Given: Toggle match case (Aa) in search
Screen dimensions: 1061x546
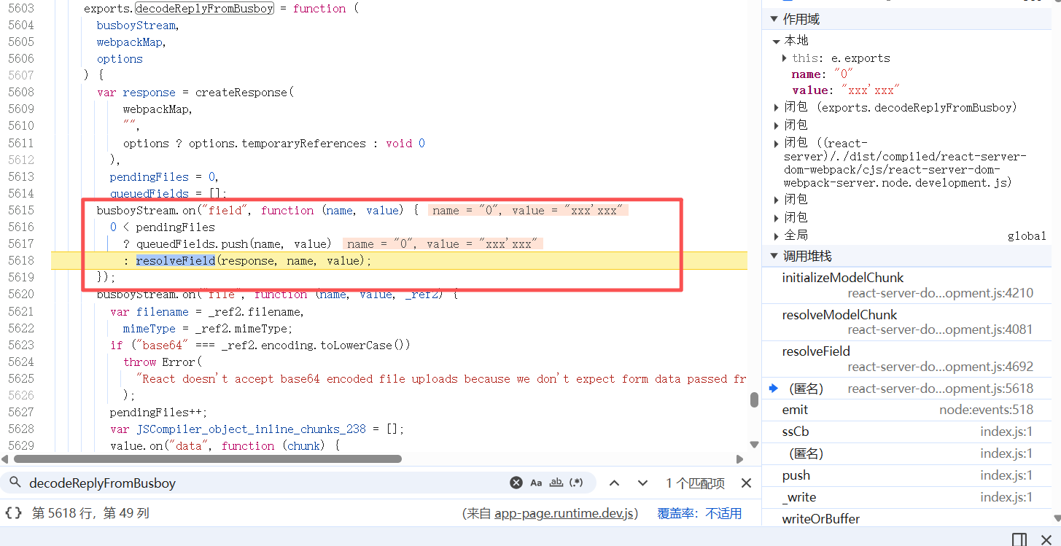Looking at the screenshot, I should [536, 483].
